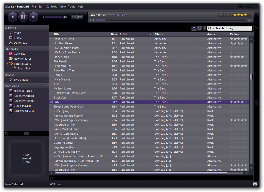The image size is (264, 192).
Task: Click the speaker icon beside Sulk
Action: pos(51,102)
